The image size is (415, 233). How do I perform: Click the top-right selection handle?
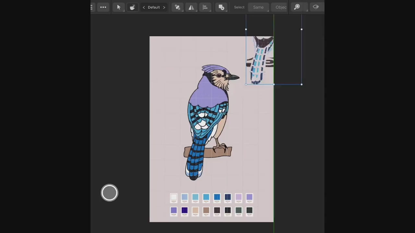pyautogui.click(x=302, y=29)
